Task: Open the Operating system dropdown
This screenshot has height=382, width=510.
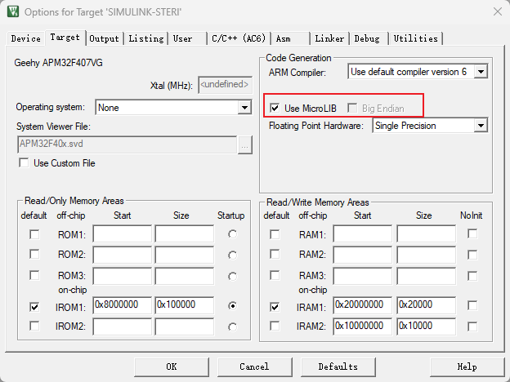Action: tap(244, 108)
